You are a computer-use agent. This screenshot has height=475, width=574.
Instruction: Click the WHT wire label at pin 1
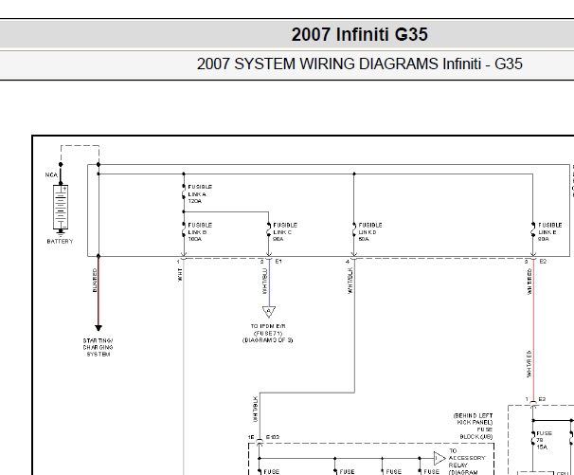[180, 275]
